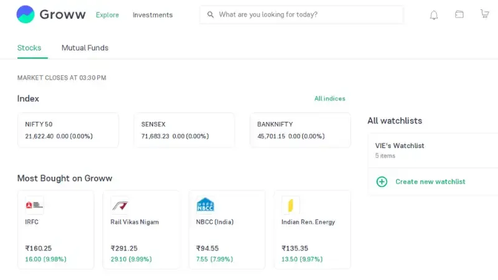Click the ₹291.25 price

[124, 248]
